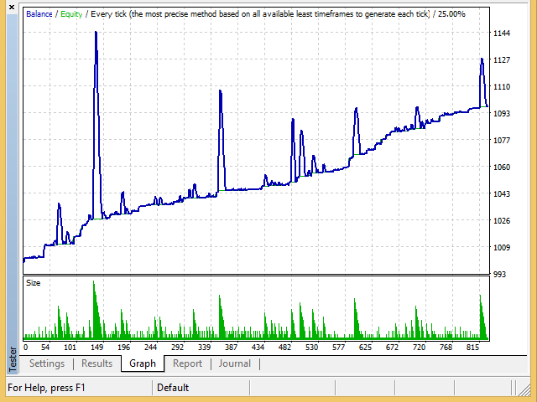Image resolution: width=537 pixels, height=402 pixels.
Task: Click the 434 tick on the horizontal axis
Action: 257,347
